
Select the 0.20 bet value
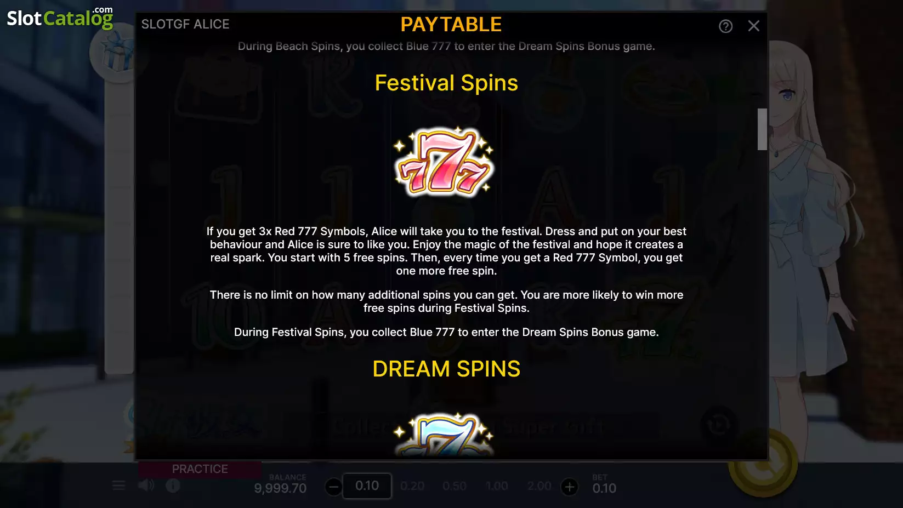[x=412, y=486]
